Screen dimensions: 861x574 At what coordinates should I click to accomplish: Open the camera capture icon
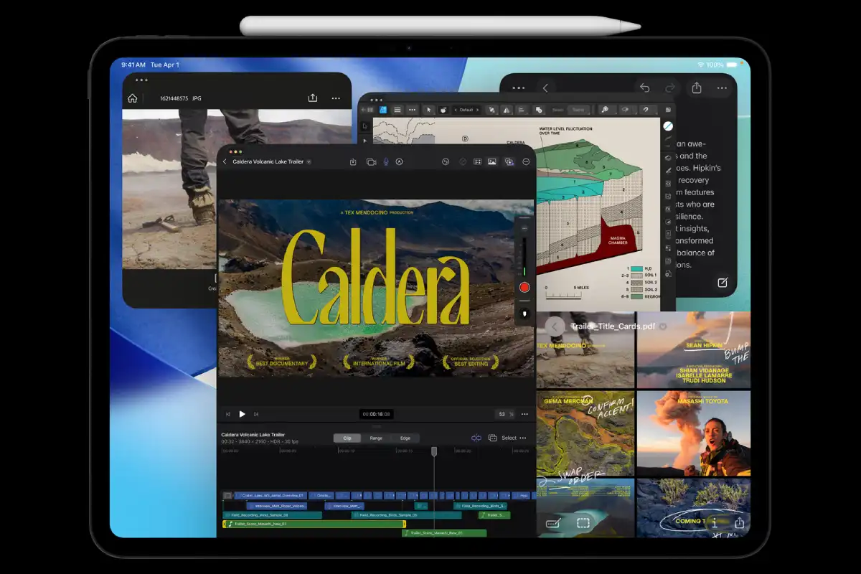pos(371,162)
